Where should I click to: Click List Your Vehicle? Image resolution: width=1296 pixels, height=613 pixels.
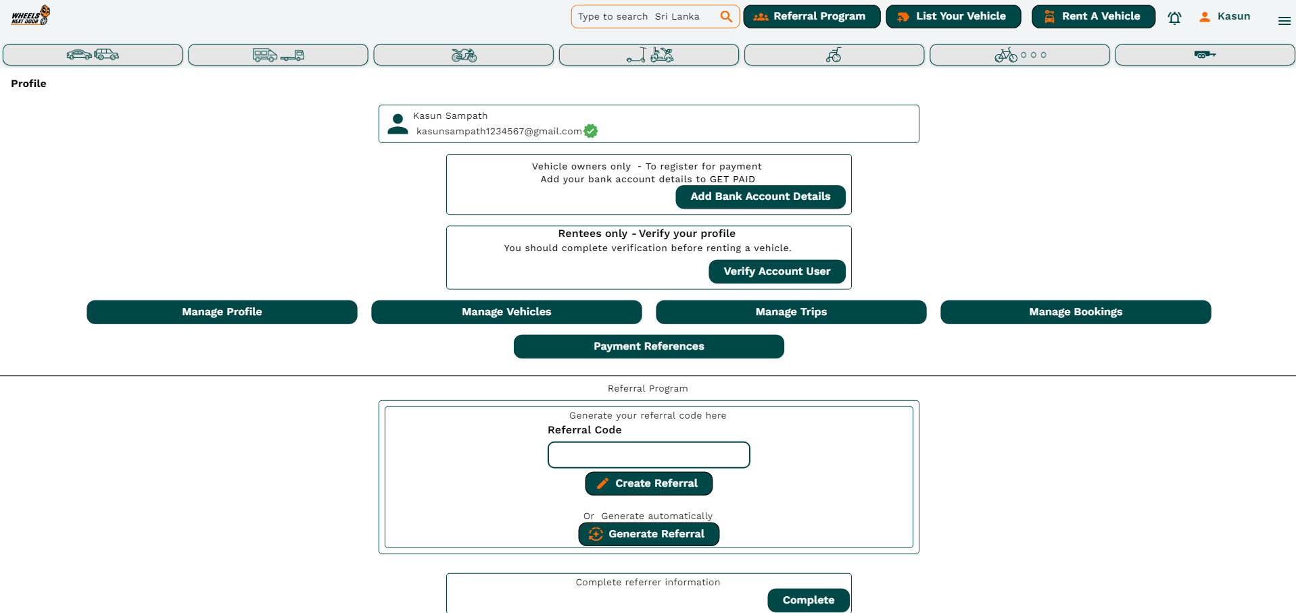pos(953,16)
